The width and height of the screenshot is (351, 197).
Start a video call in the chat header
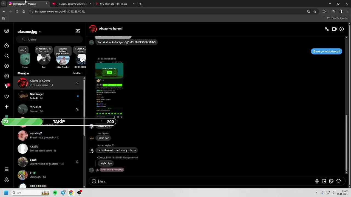[x=334, y=29]
